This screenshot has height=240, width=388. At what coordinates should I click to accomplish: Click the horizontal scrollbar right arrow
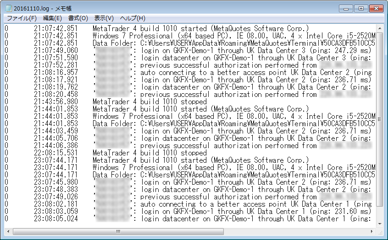372,231
